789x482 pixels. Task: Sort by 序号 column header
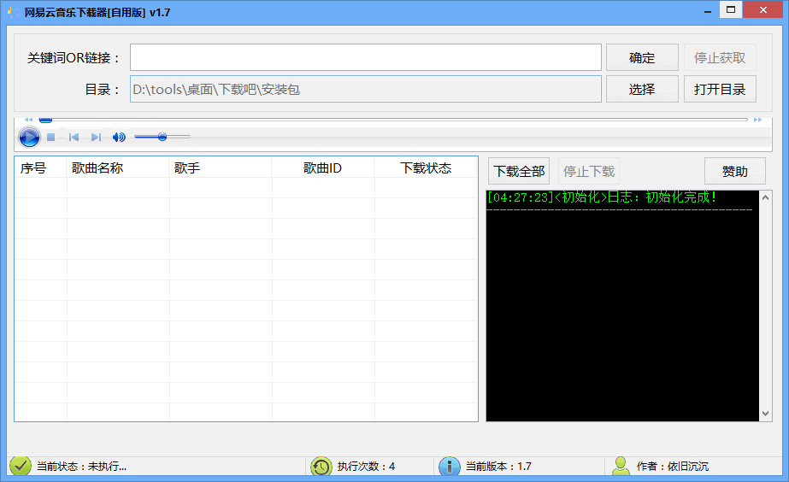41,168
